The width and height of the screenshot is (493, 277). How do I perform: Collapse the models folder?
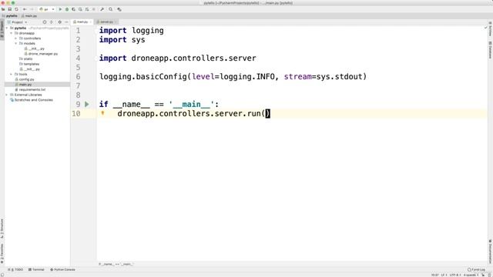coord(16,43)
